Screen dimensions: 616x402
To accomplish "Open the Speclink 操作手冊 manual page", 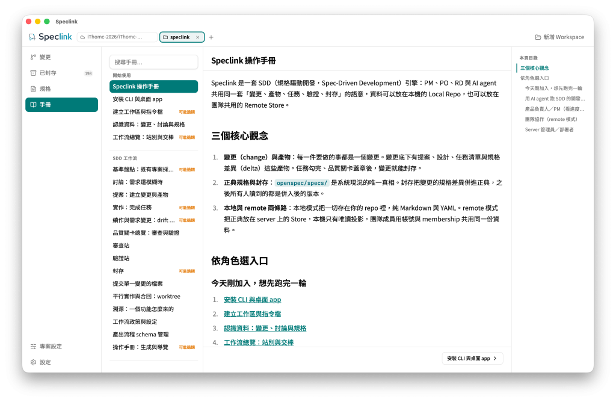I will click(x=153, y=87).
